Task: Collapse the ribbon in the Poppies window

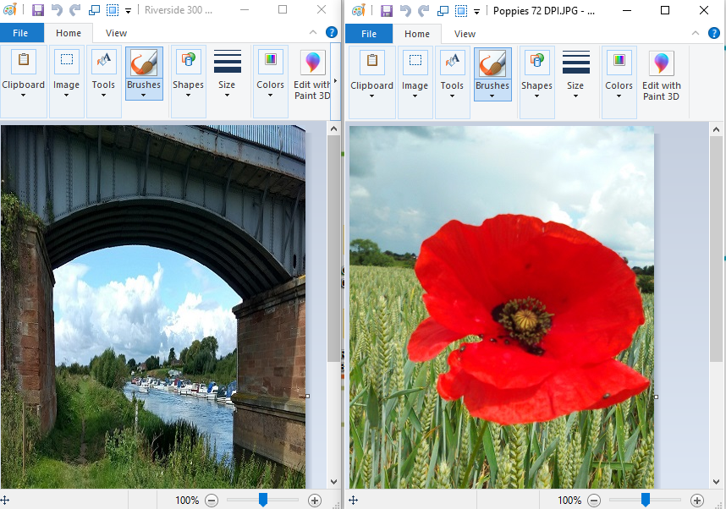Action: pos(695,33)
